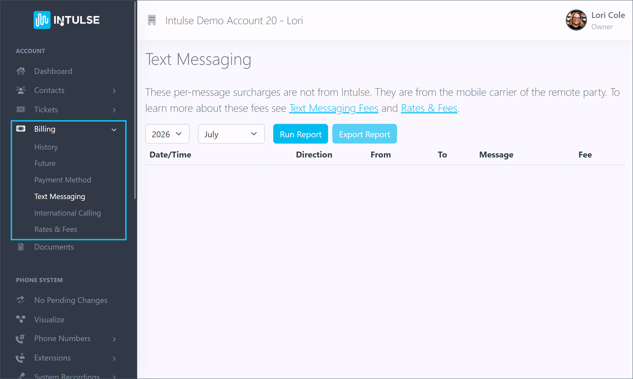Click the sidebar vertical scrollbar
Screen dimensions: 633x379
point(135,100)
